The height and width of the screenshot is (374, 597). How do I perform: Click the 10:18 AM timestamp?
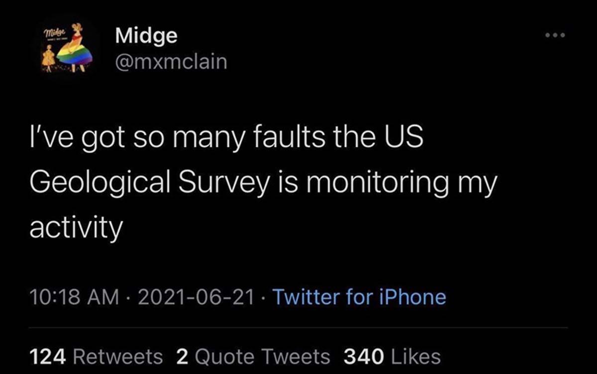point(75,297)
